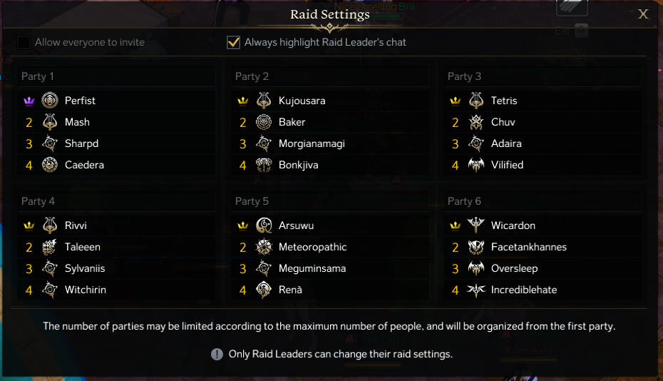
Task: Close the Raid Settings window
Action: coord(643,14)
